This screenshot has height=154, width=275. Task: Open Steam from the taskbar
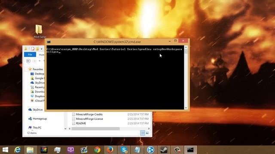(x=164, y=150)
